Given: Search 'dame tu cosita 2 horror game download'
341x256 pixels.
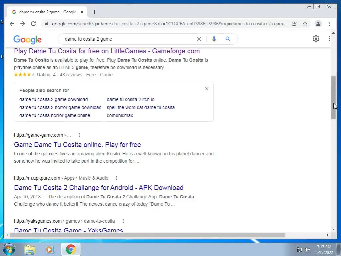Looking at the screenshot, I should pos(60,108).
